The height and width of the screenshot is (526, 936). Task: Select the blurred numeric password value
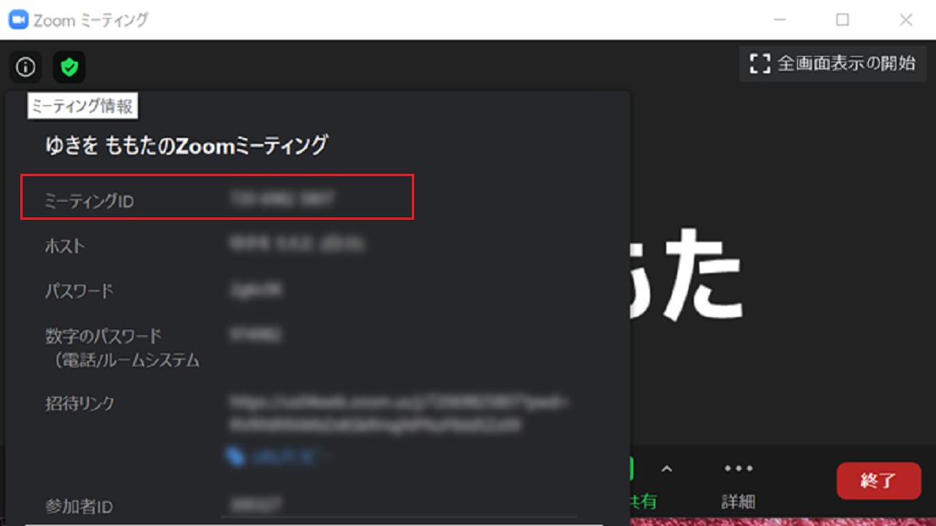pos(256,335)
